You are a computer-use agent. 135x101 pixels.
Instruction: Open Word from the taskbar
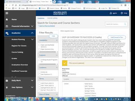click(80, 99)
